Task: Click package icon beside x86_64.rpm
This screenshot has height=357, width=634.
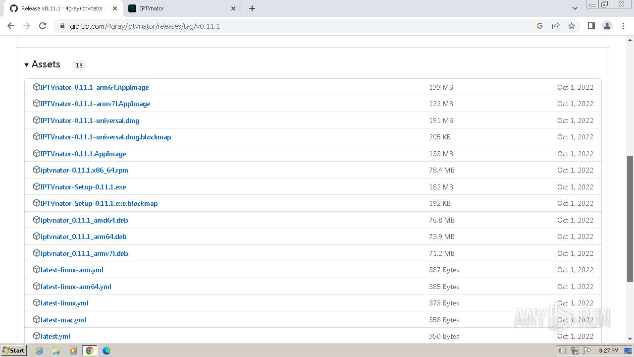Action: (36, 170)
